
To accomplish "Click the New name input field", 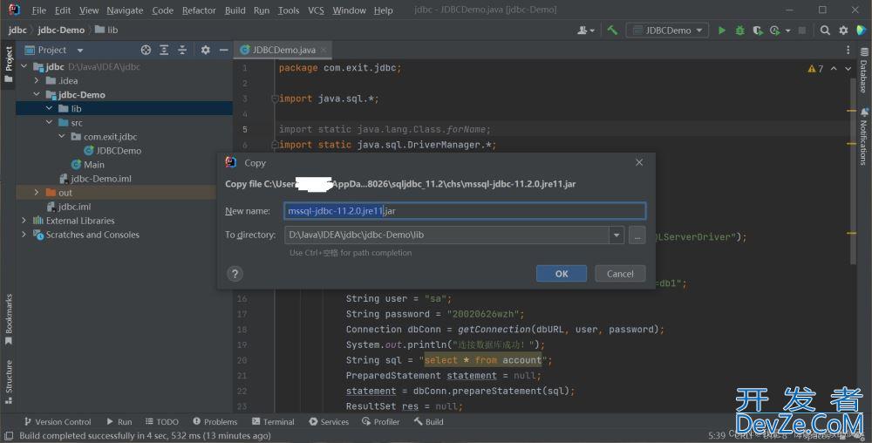I will coord(465,211).
